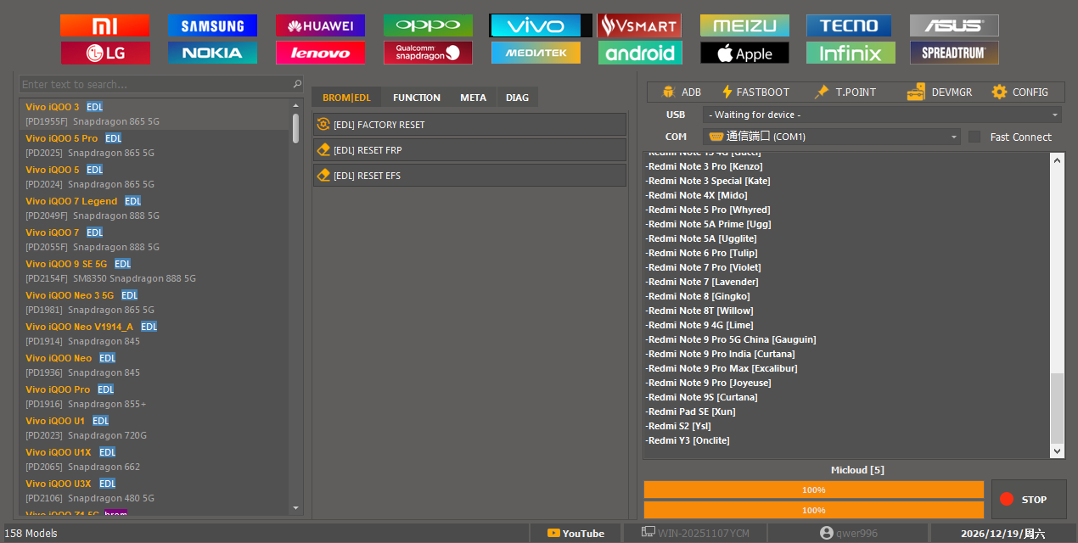Focus the model search text field

155,84
